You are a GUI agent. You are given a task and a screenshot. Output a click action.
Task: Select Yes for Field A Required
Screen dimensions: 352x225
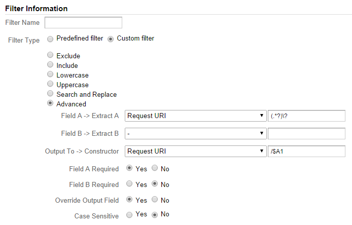(129, 168)
